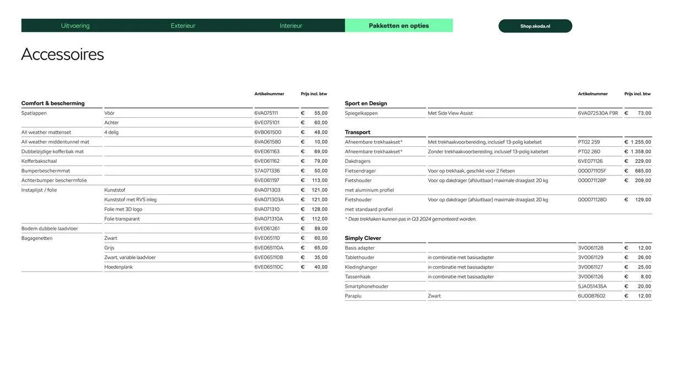Click the Dakdragers item in Transport
This screenshot has width=685, height=385.
[x=357, y=161]
